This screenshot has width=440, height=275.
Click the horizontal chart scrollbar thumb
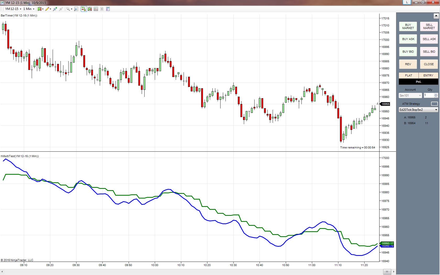(x=387, y=272)
